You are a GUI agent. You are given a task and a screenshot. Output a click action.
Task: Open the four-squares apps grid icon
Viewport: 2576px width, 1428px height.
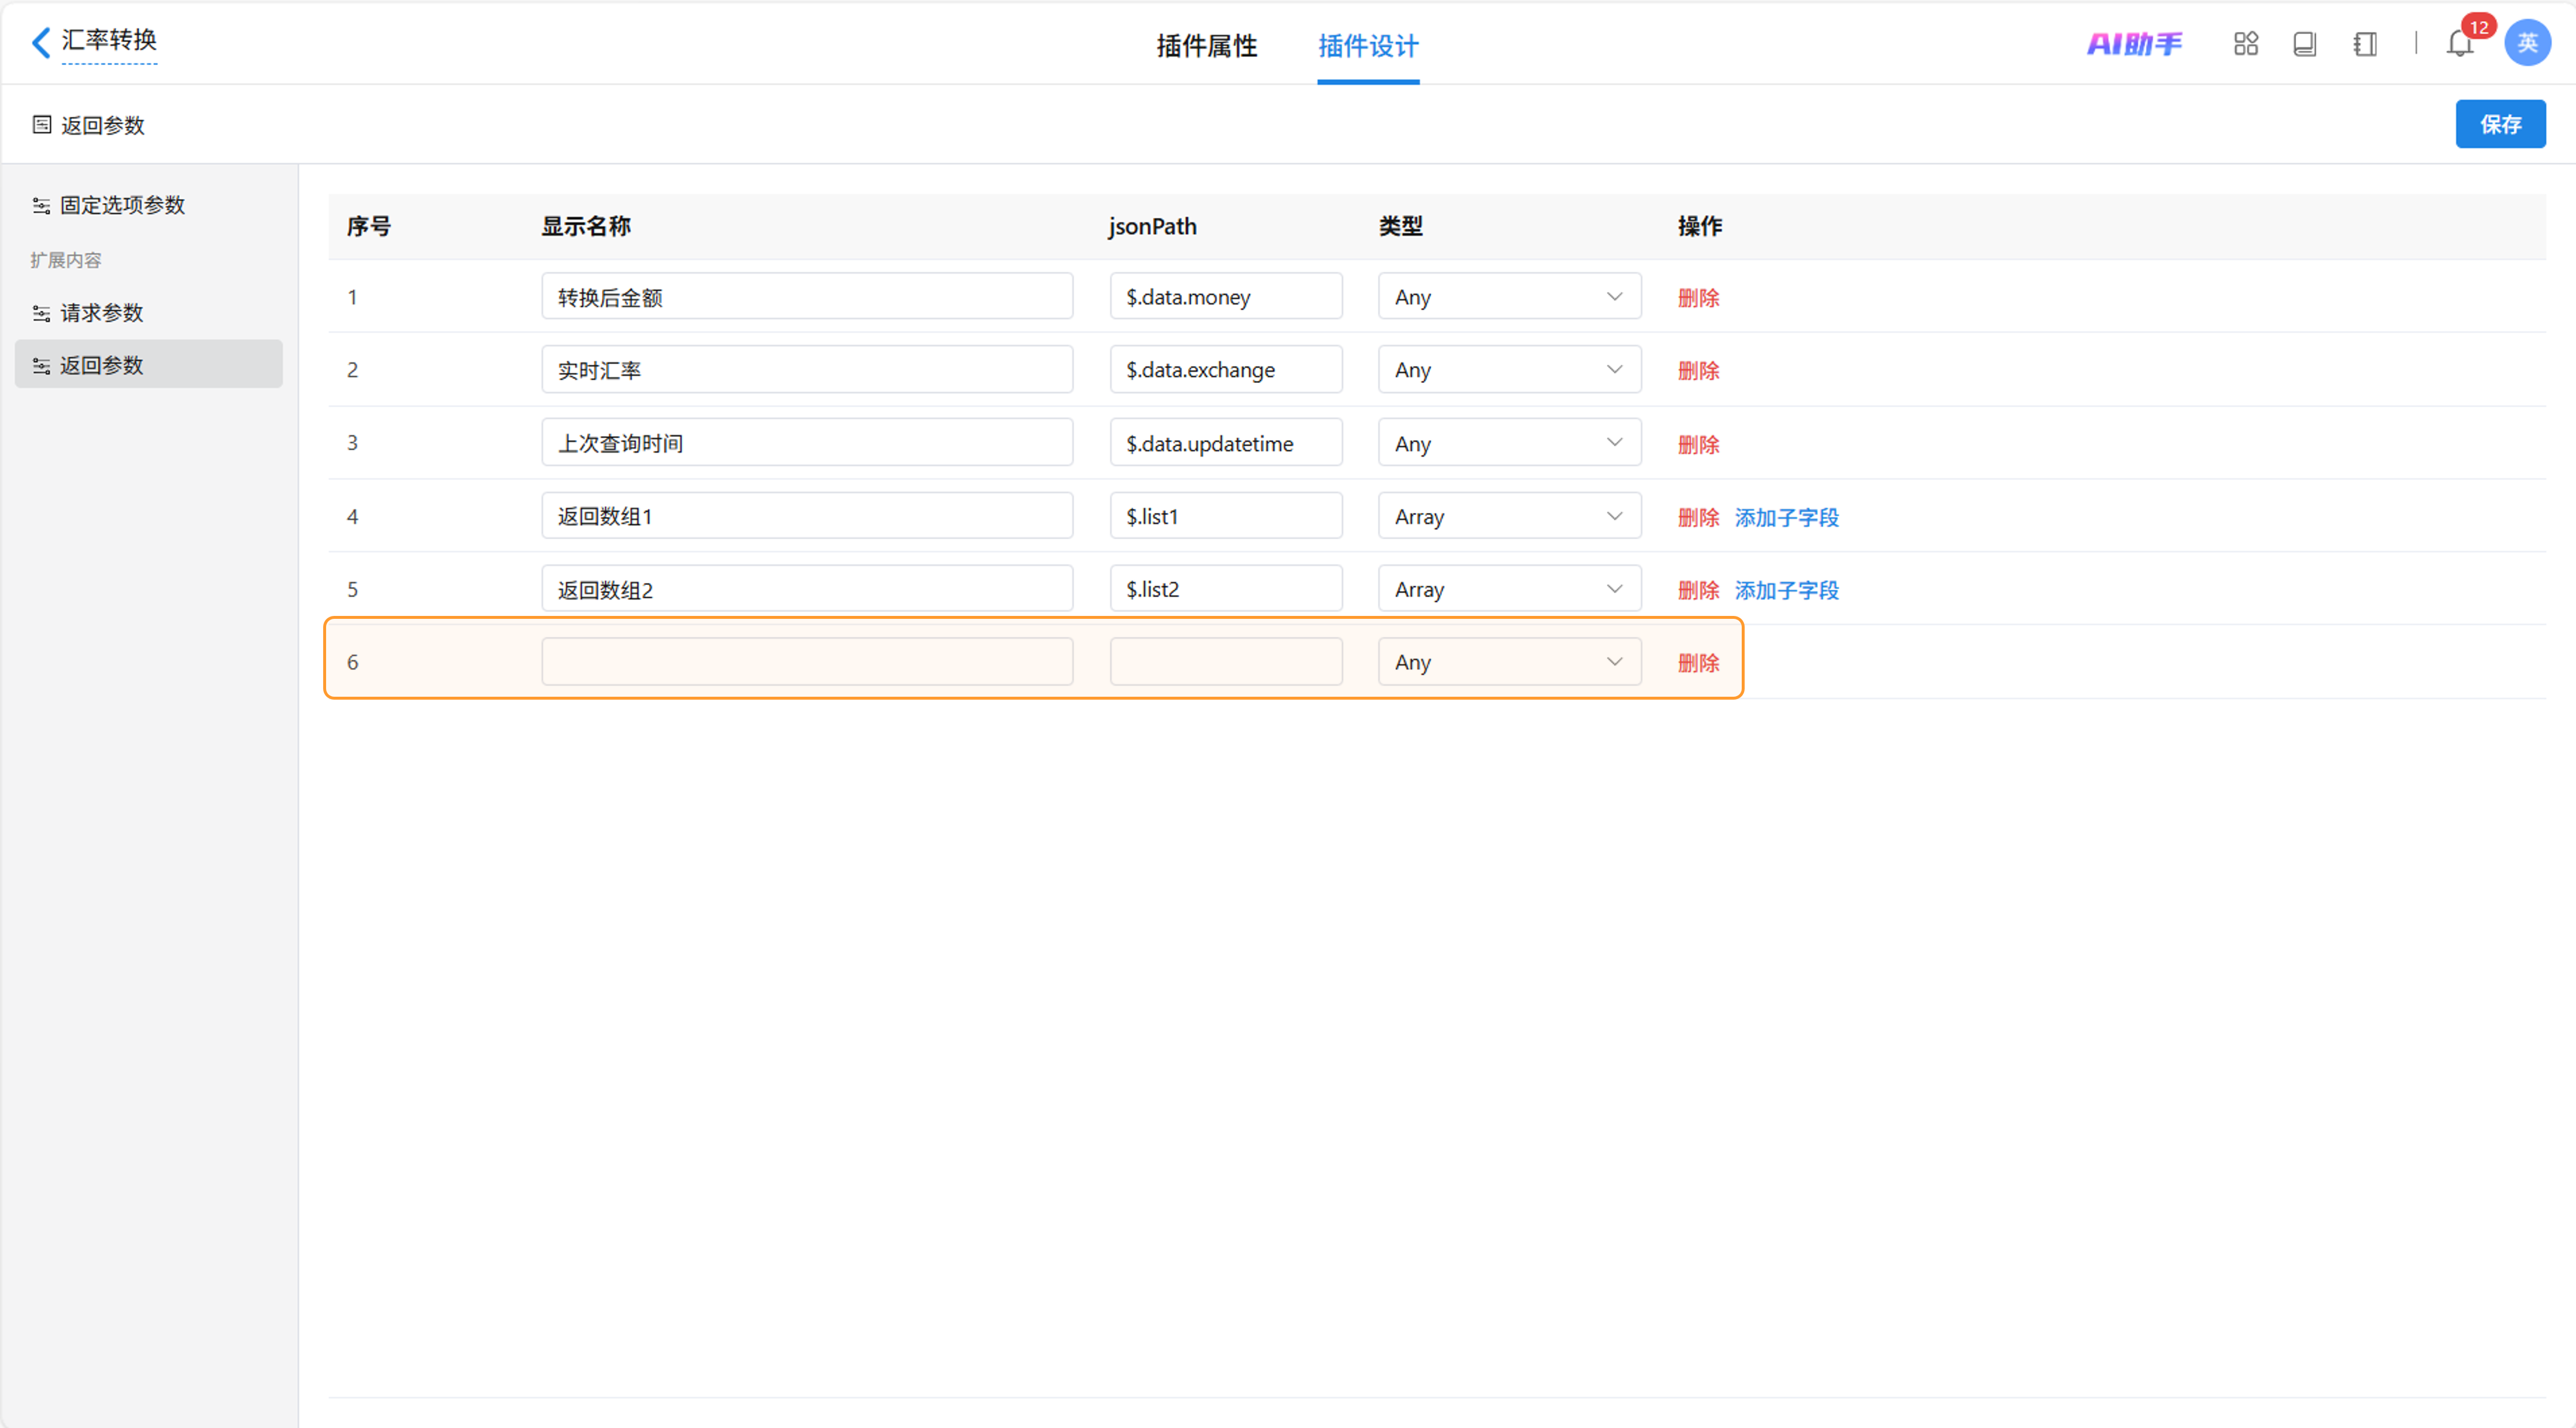point(2245,44)
